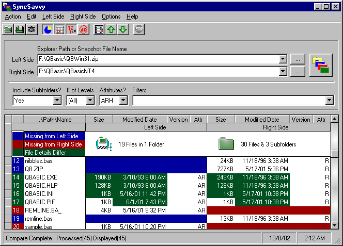Click the SyncSavvy title bar app icon
This screenshot has height=246, width=343.
pyautogui.click(x=7, y=7)
